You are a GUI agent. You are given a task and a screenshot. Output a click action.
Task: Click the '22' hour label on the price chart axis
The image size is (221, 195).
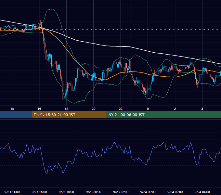click(121, 109)
